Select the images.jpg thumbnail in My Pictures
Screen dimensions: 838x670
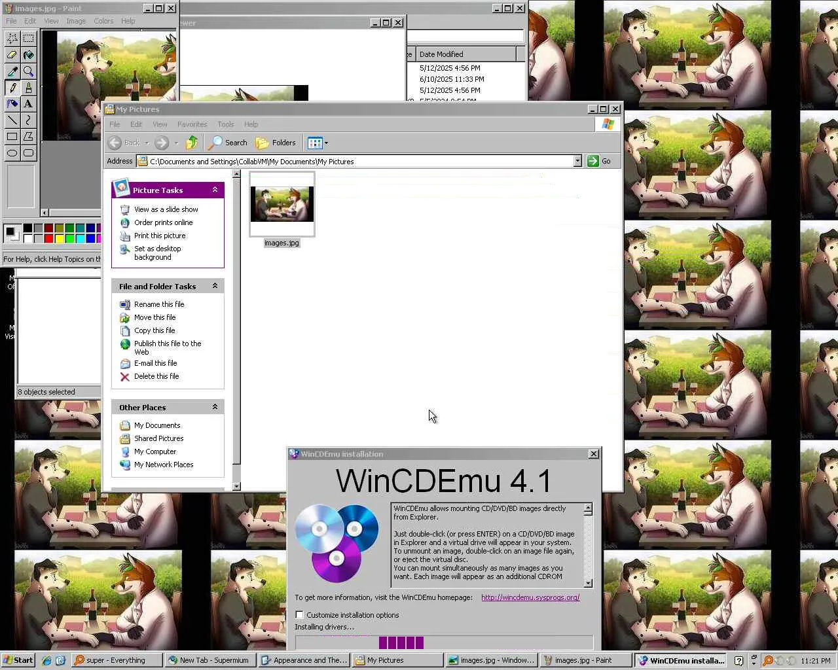pos(282,204)
